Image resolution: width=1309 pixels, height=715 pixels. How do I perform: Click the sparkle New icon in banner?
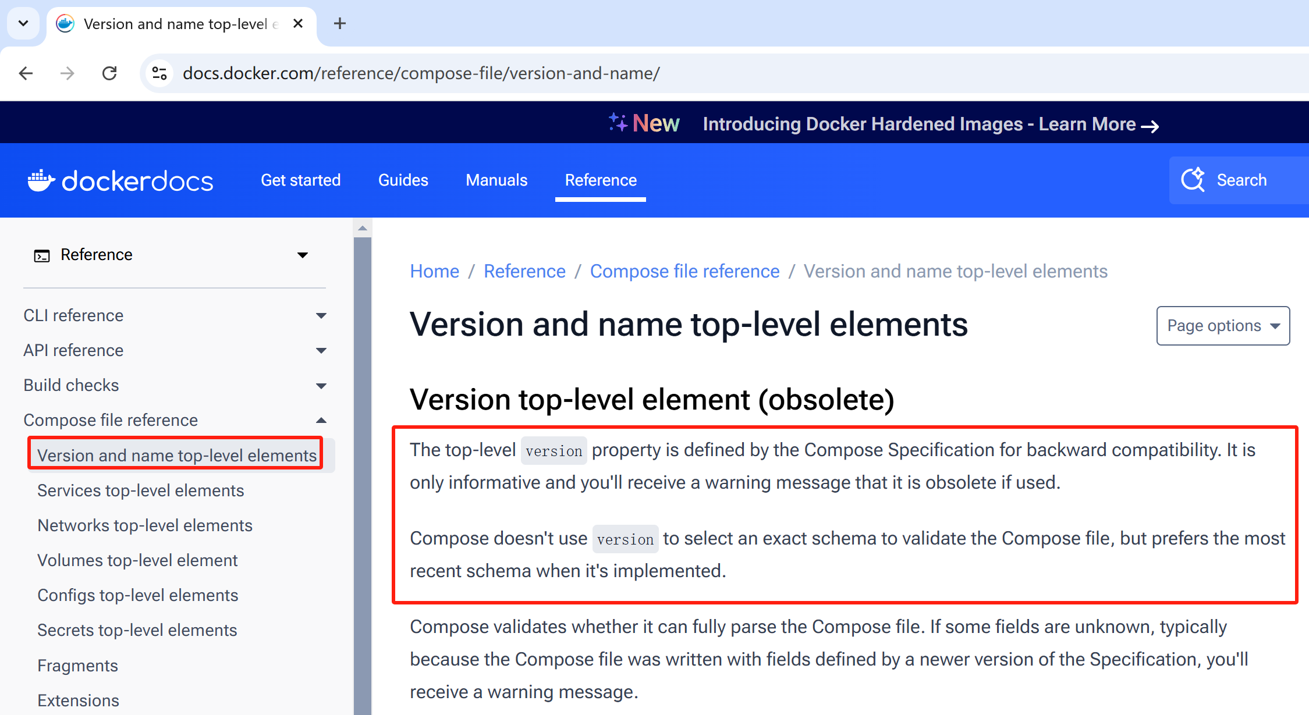[618, 122]
